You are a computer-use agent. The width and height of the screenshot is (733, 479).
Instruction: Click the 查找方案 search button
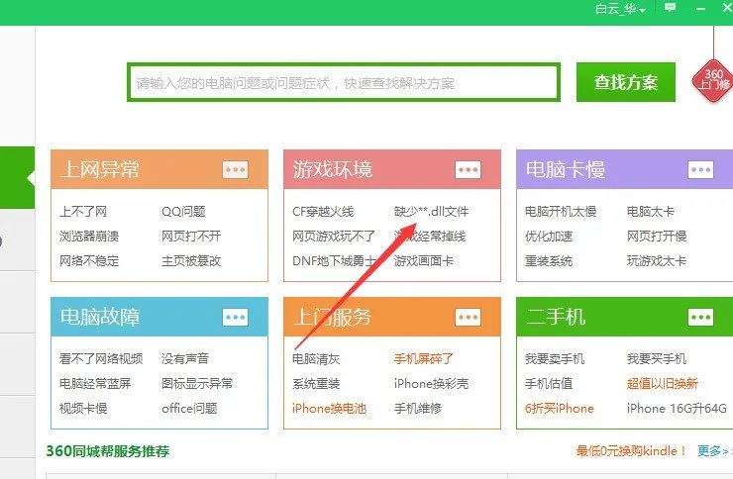click(625, 82)
